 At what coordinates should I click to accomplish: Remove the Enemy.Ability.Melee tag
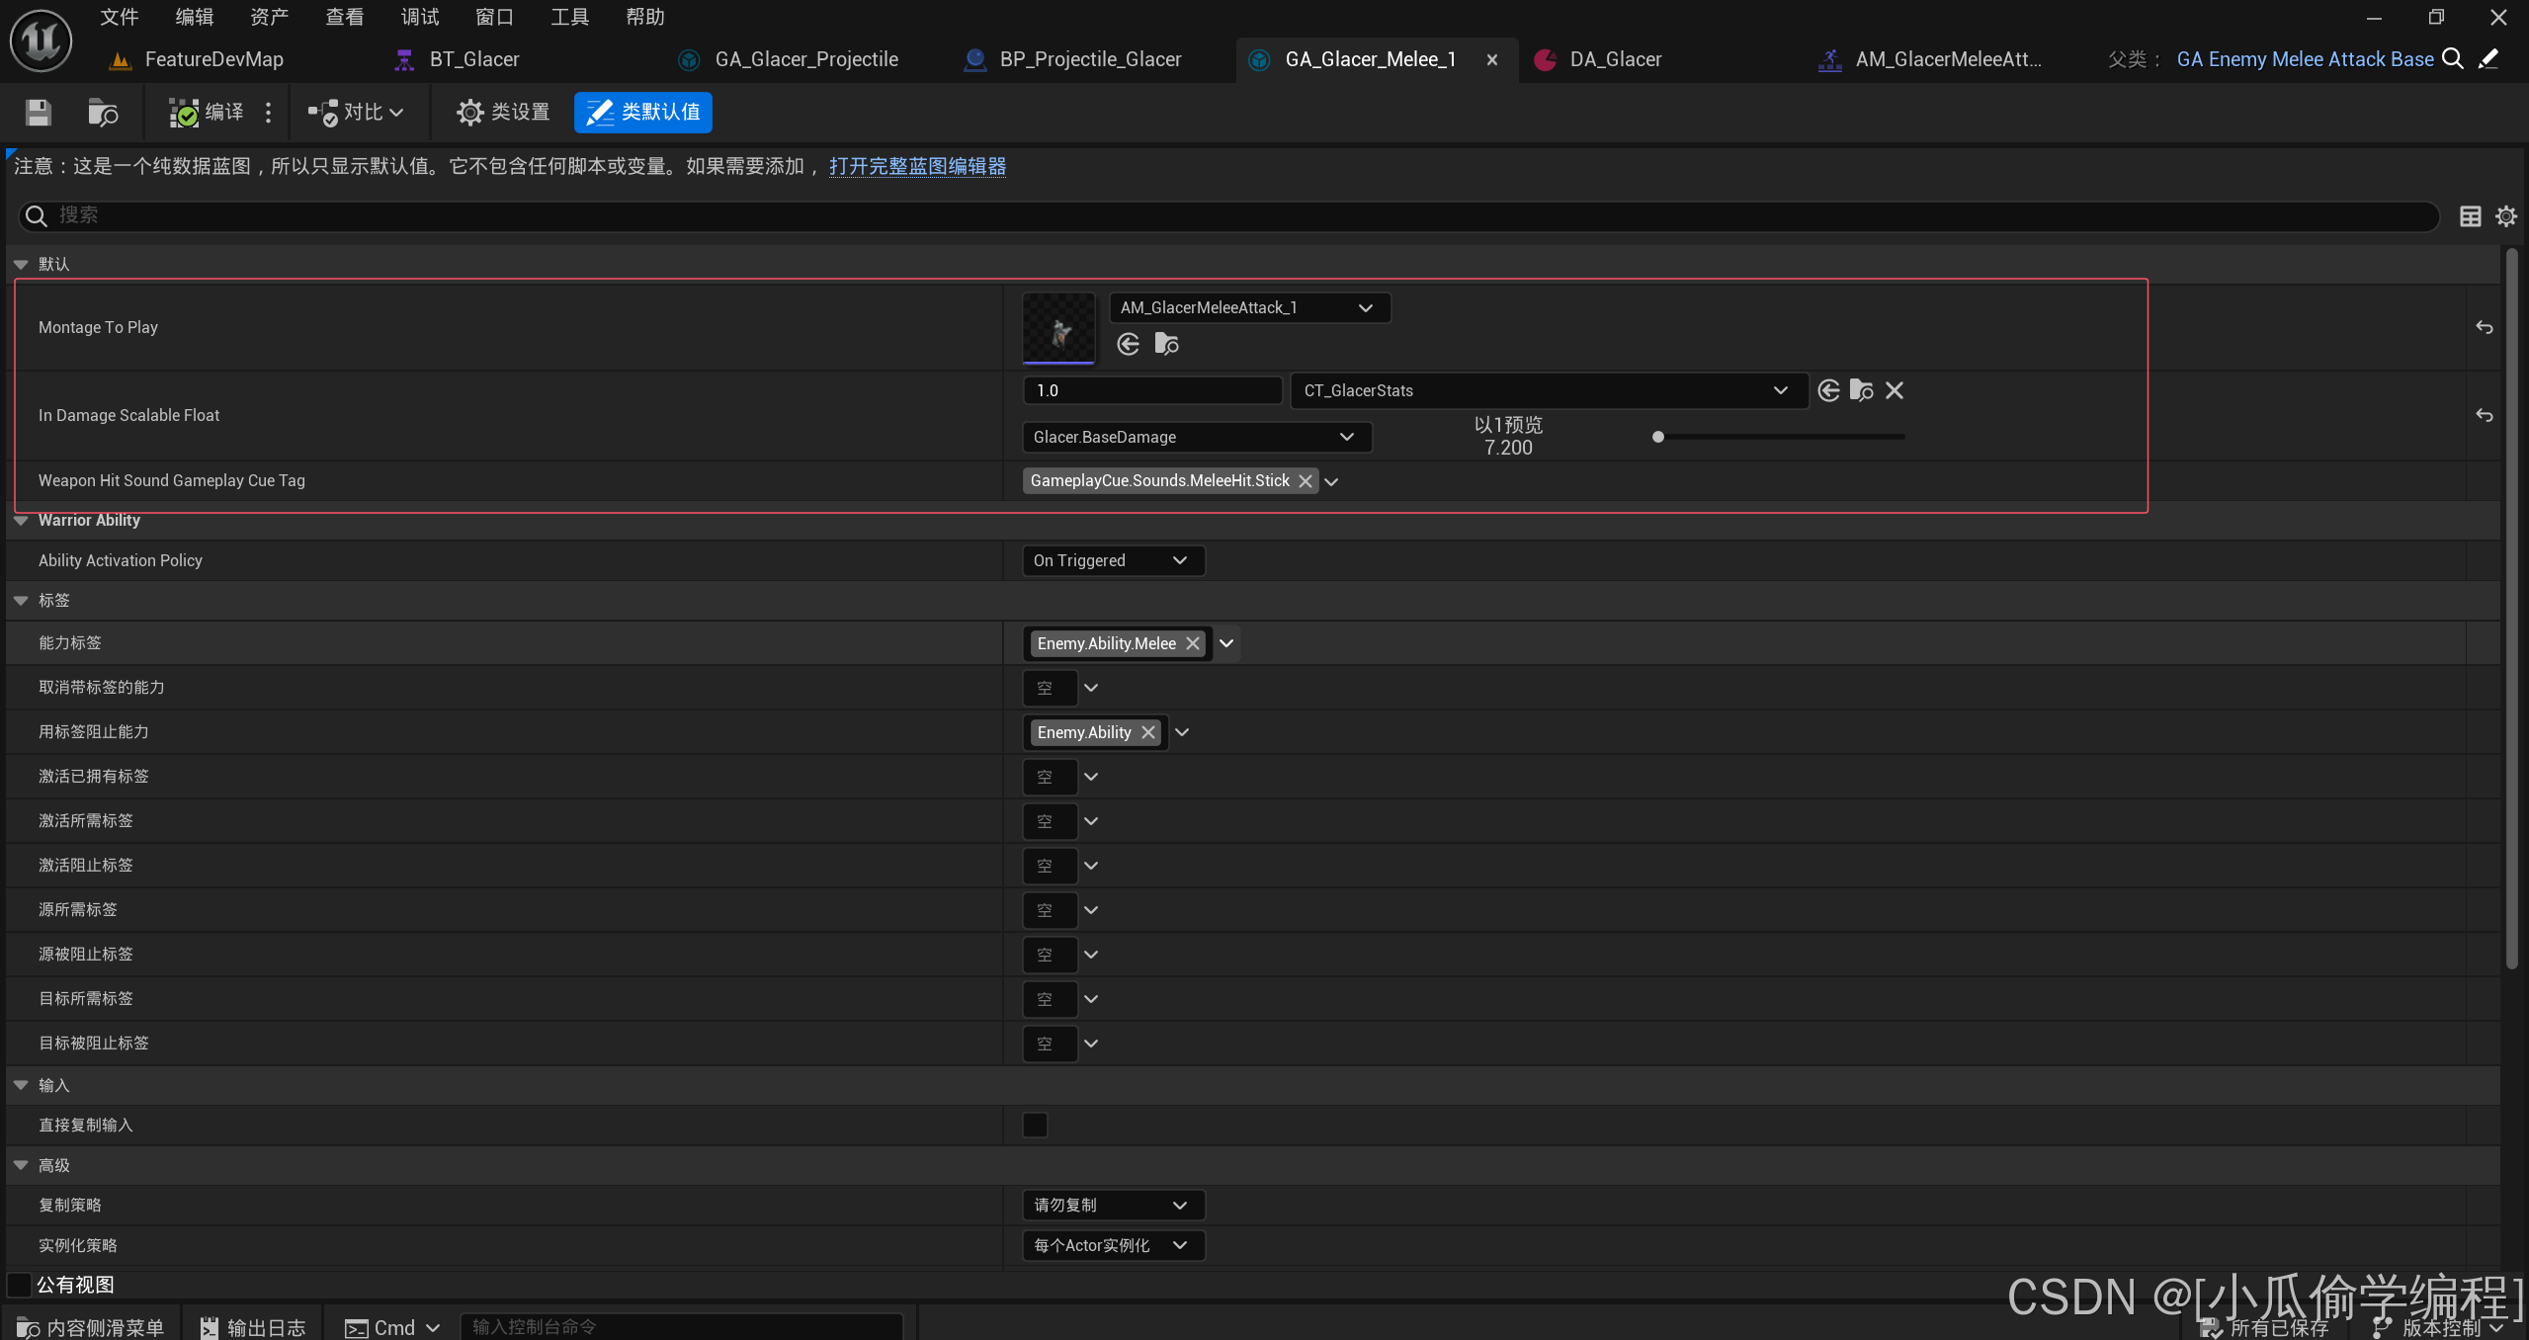click(x=1193, y=643)
